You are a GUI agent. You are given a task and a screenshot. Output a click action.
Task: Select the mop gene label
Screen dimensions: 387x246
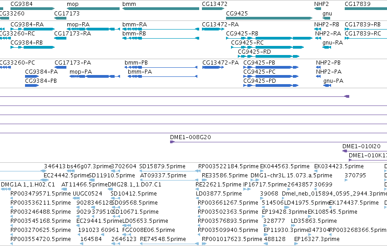coord(73,4)
